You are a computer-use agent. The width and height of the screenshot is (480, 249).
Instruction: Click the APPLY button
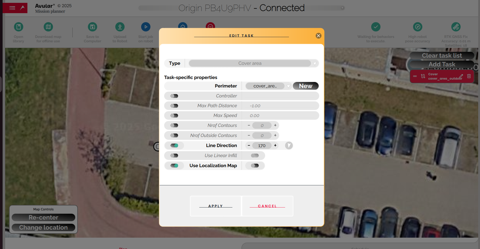point(216,206)
